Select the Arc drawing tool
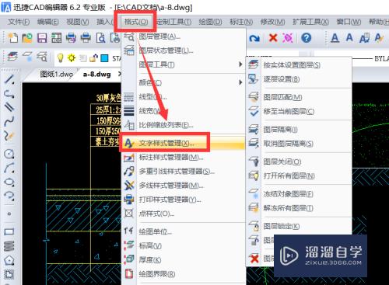Screen dimensions: 389x285 (9, 168)
